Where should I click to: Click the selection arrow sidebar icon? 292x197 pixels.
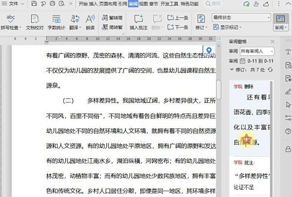[x=288, y=105]
